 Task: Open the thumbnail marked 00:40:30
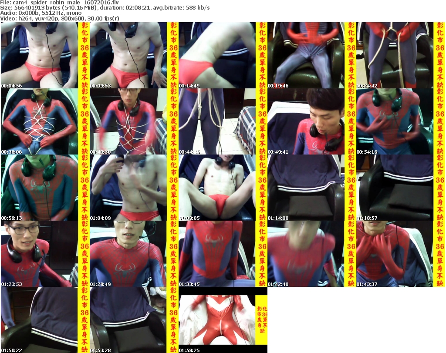[x=134, y=121]
